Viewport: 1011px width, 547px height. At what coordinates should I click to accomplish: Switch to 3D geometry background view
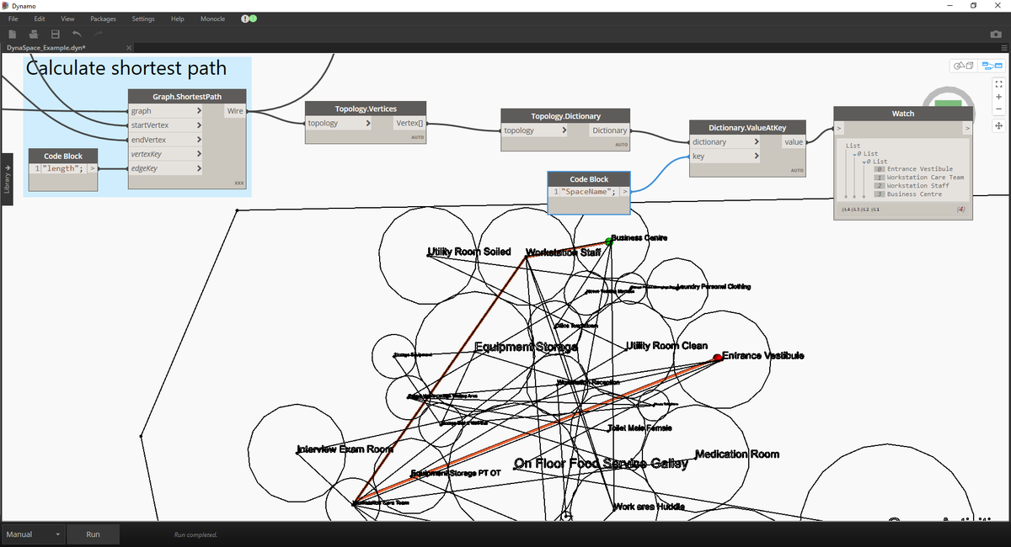point(962,65)
